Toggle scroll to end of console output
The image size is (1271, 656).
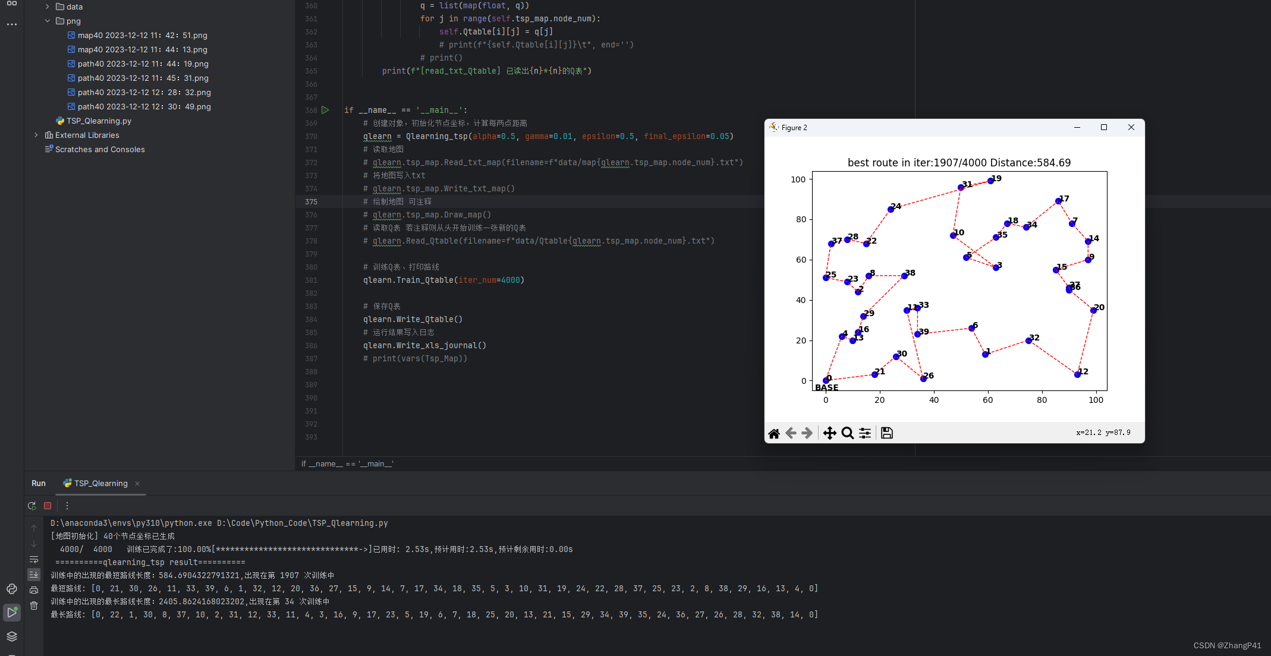tap(34, 575)
